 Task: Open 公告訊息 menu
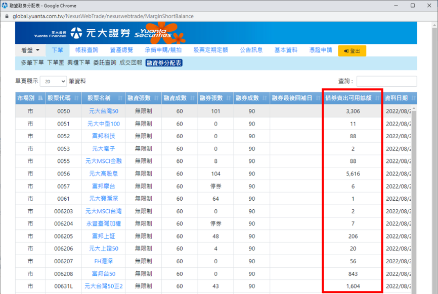pyautogui.click(x=251, y=50)
